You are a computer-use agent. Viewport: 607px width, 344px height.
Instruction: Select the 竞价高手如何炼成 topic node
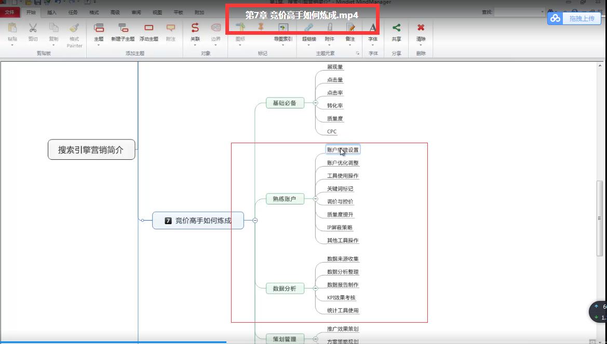(x=198, y=221)
